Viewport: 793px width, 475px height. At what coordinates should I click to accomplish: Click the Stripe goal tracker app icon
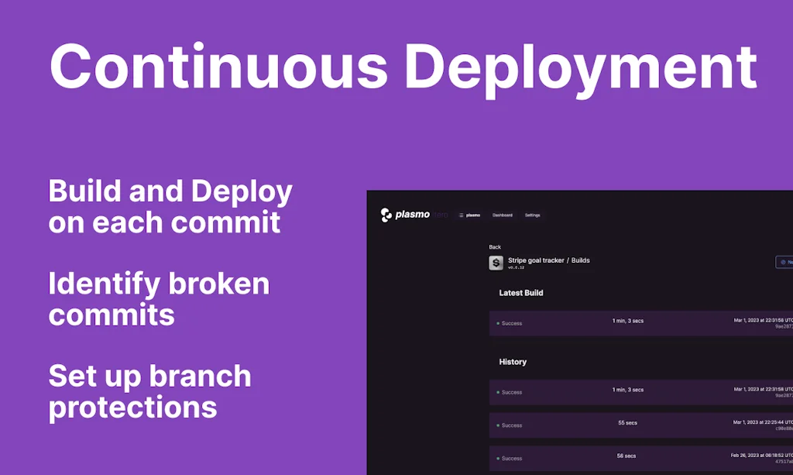pyautogui.click(x=496, y=263)
